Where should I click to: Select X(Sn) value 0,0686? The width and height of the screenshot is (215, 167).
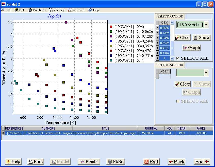(x=164, y=28)
